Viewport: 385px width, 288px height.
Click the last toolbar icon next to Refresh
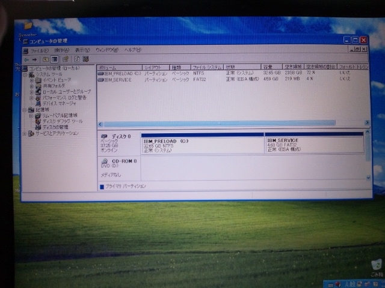(85, 59)
